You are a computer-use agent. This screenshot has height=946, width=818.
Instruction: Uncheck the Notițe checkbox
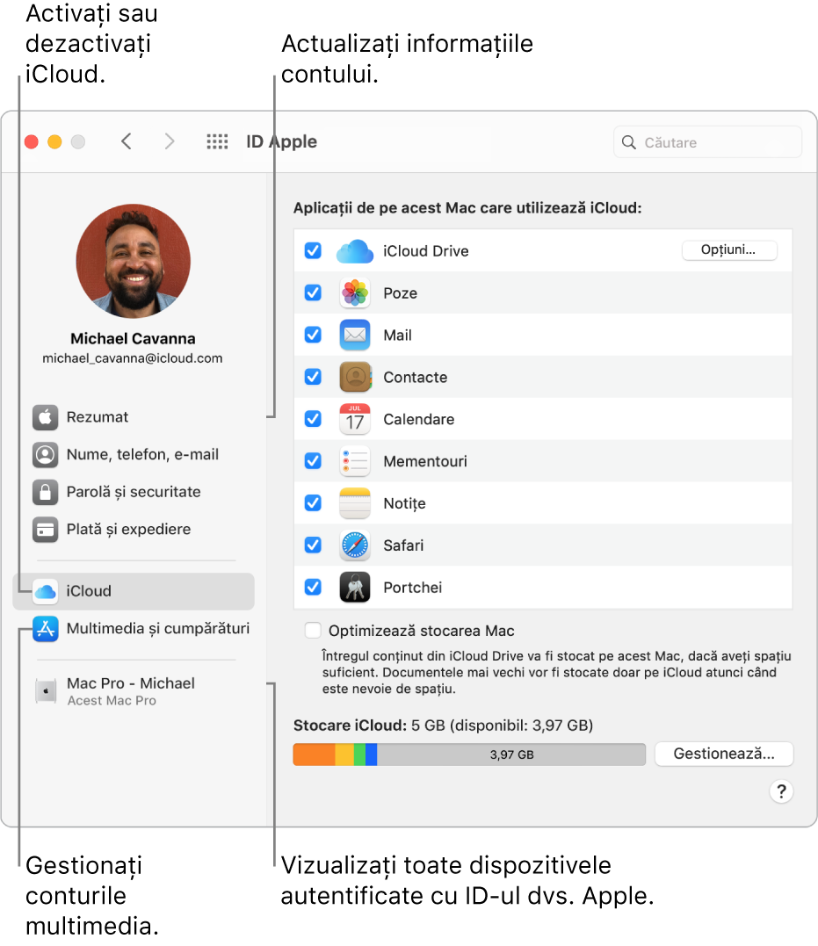click(313, 502)
